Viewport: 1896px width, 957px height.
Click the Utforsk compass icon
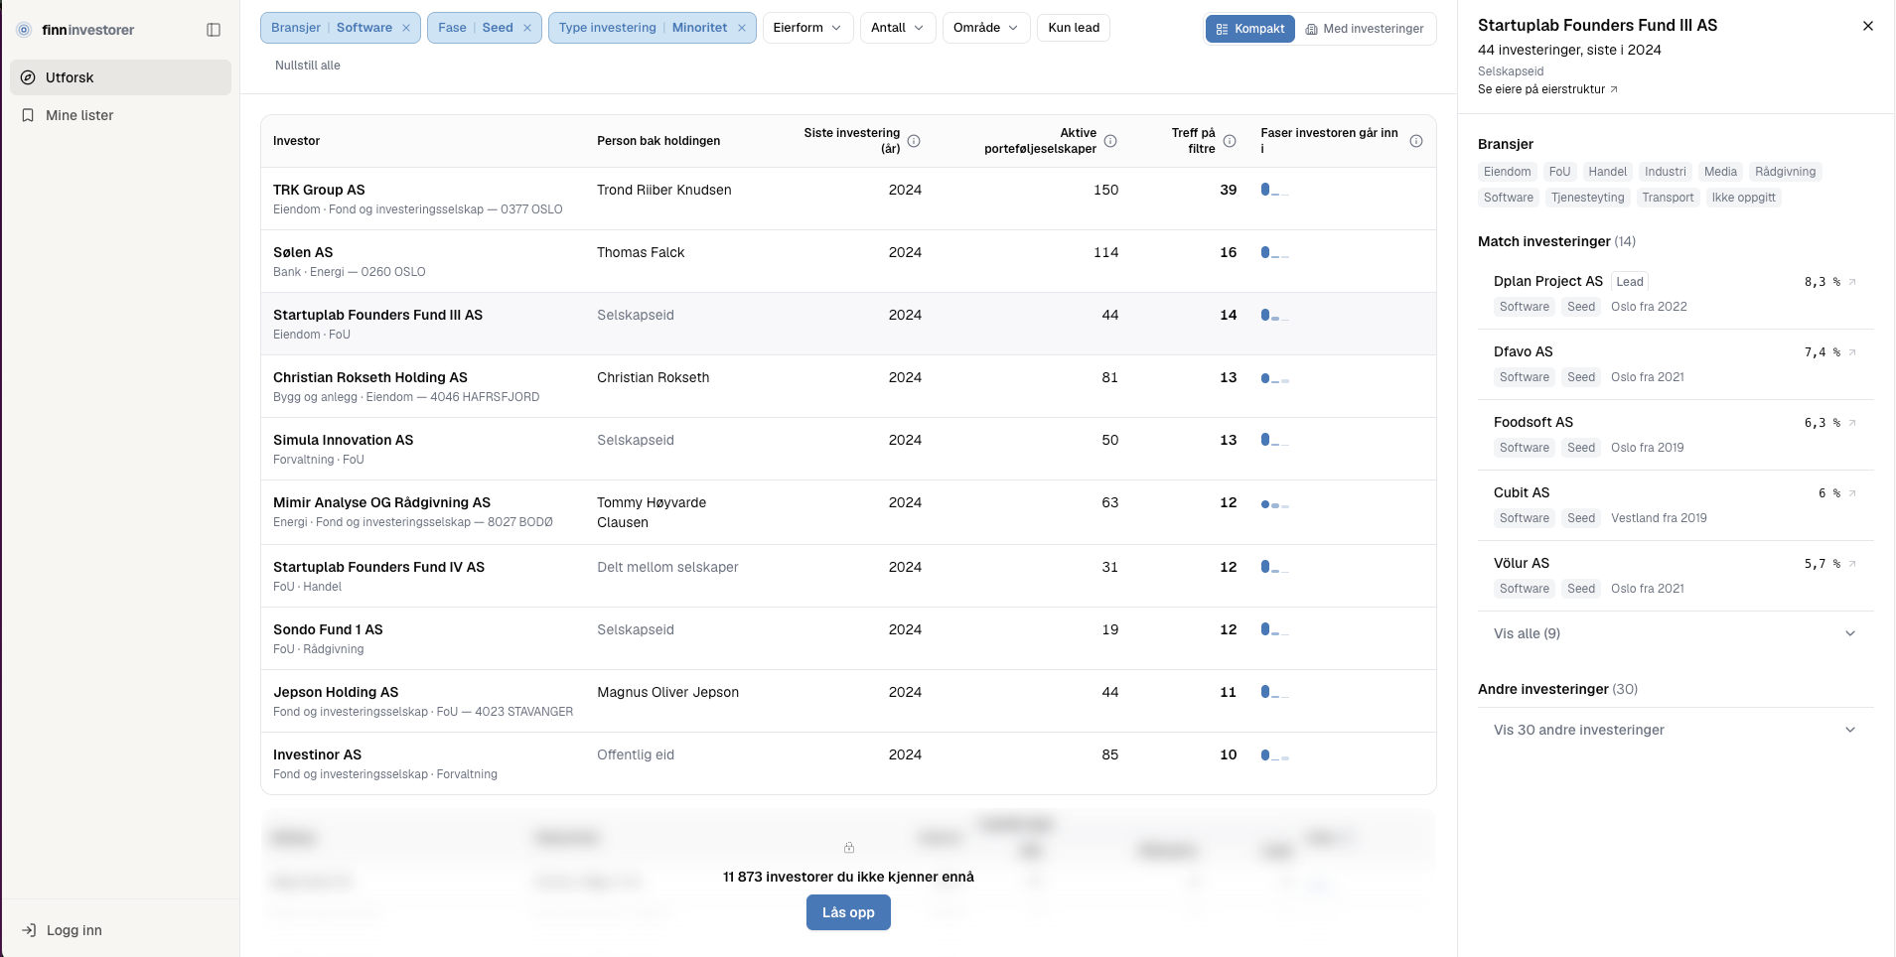click(28, 77)
